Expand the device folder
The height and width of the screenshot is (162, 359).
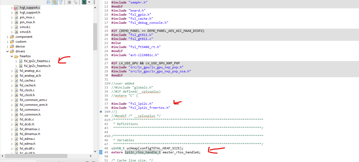tap(7, 46)
